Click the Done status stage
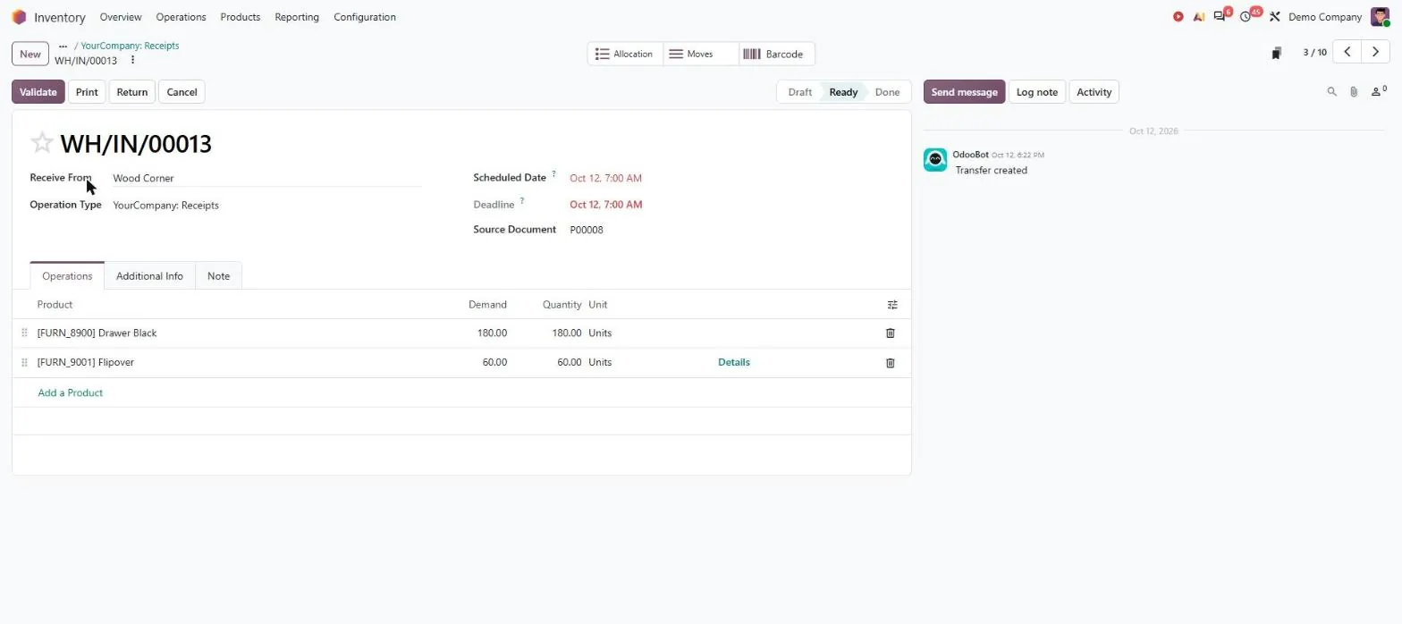The width and height of the screenshot is (1402, 624). point(887,92)
